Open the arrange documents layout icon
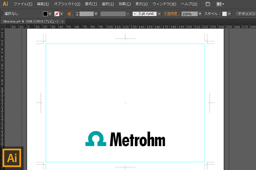The width and height of the screenshot is (256, 170). click(x=220, y=4)
